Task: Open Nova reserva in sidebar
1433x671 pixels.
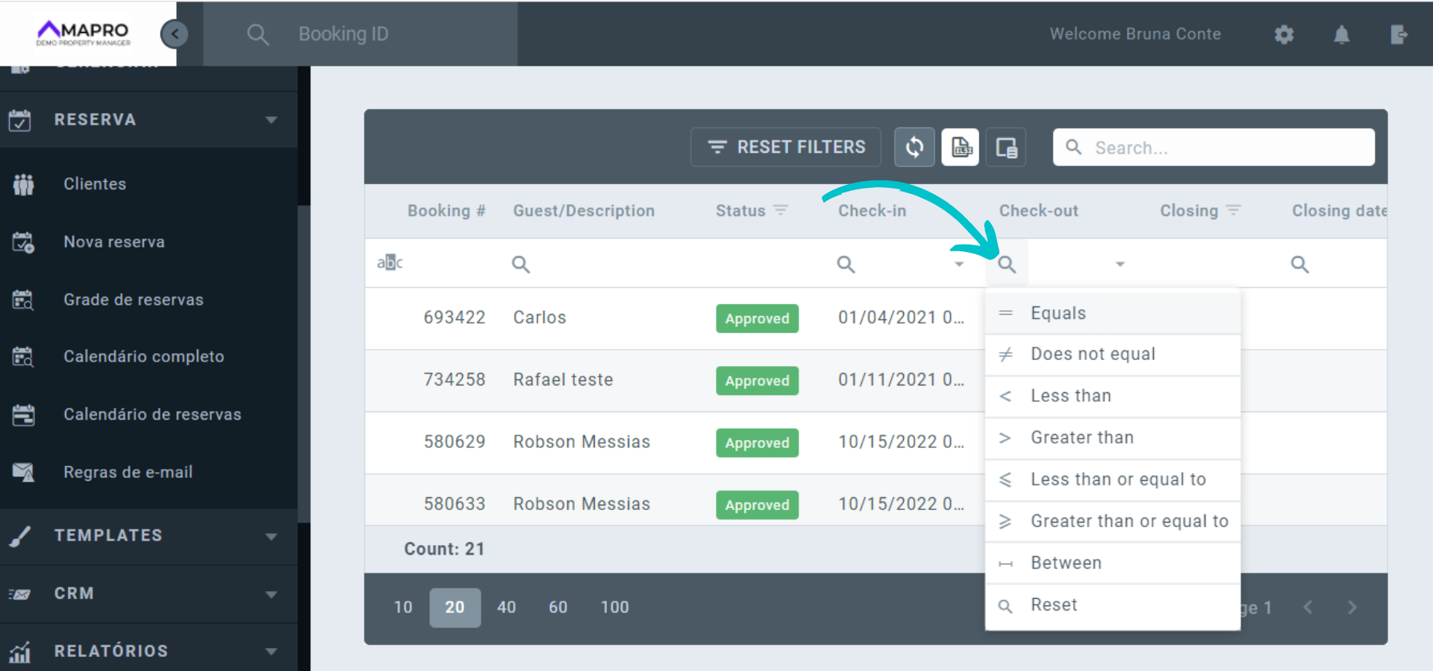Action: coord(114,242)
